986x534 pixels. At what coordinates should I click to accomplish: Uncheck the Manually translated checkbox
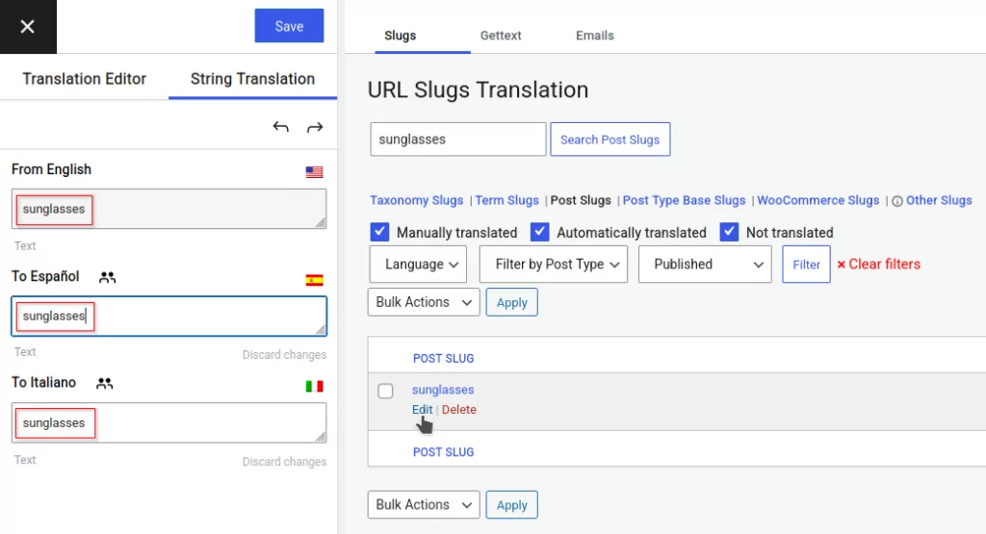pos(379,232)
